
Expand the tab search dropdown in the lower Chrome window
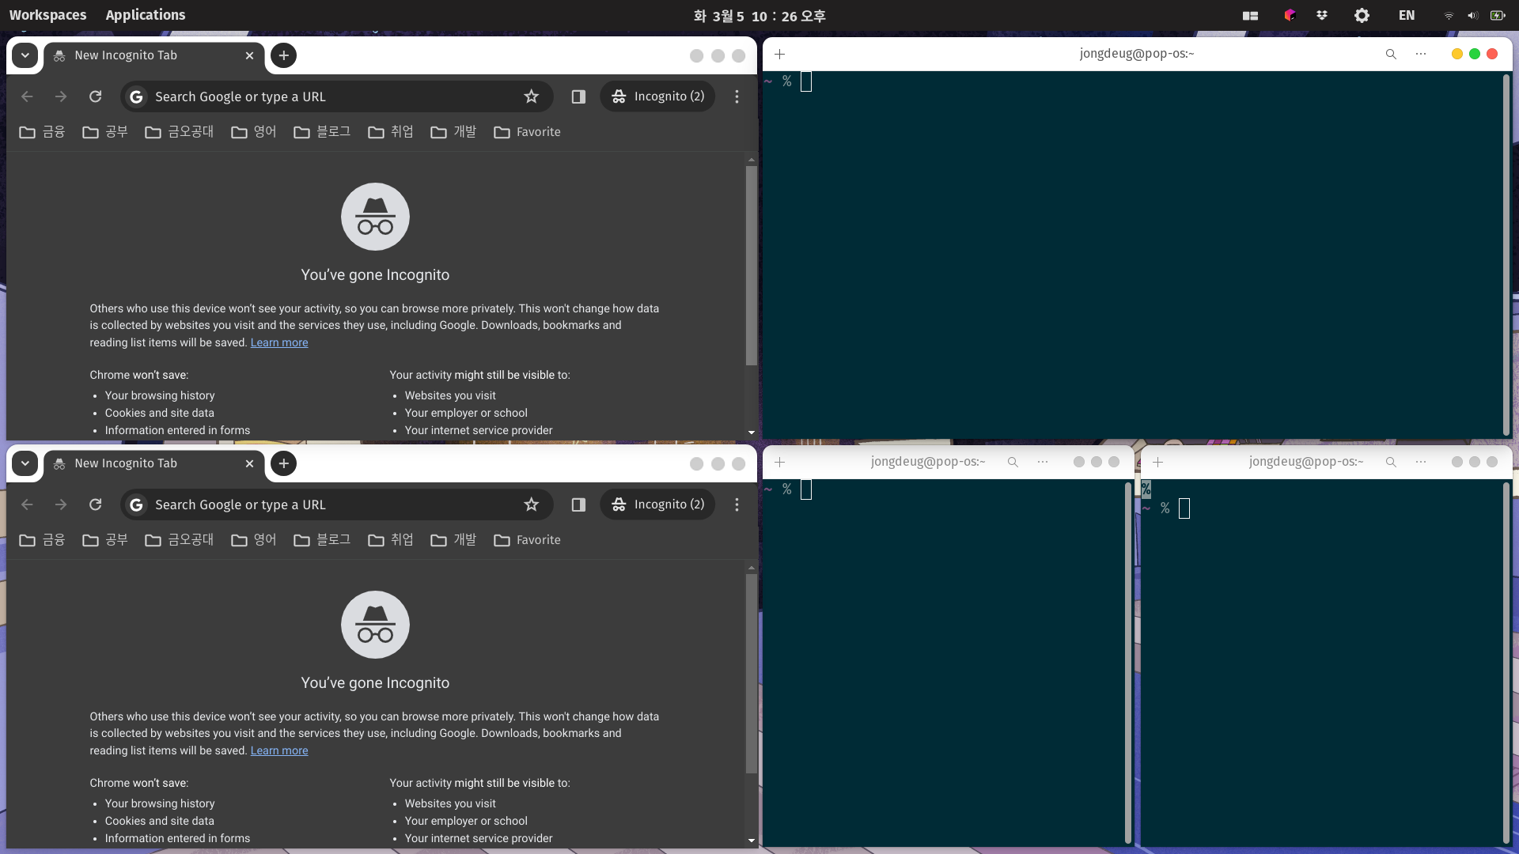(25, 463)
